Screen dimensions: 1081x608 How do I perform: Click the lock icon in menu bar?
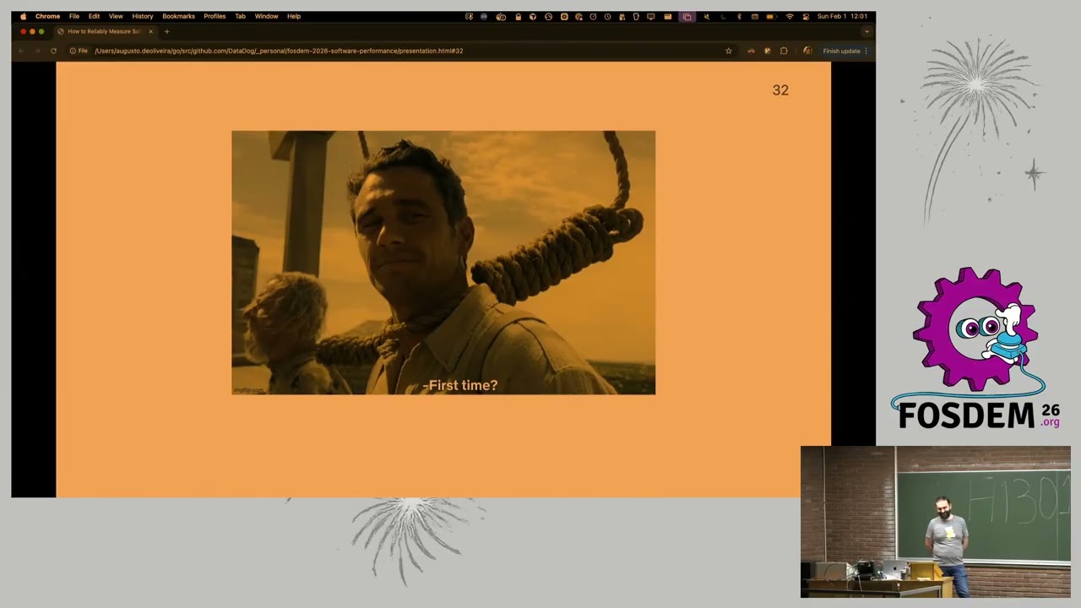(x=518, y=16)
